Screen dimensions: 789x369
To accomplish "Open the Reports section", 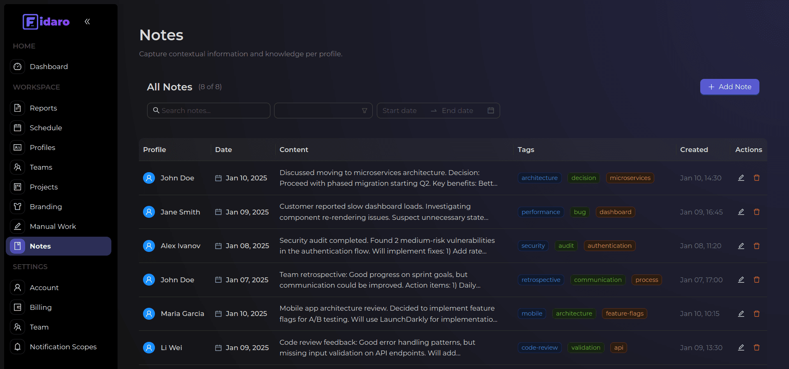I will point(43,108).
